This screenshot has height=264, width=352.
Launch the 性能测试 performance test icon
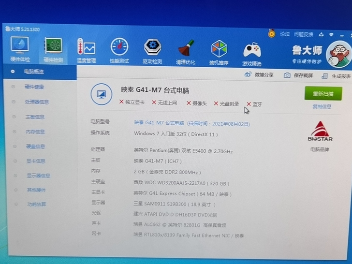tap(119, 51)
